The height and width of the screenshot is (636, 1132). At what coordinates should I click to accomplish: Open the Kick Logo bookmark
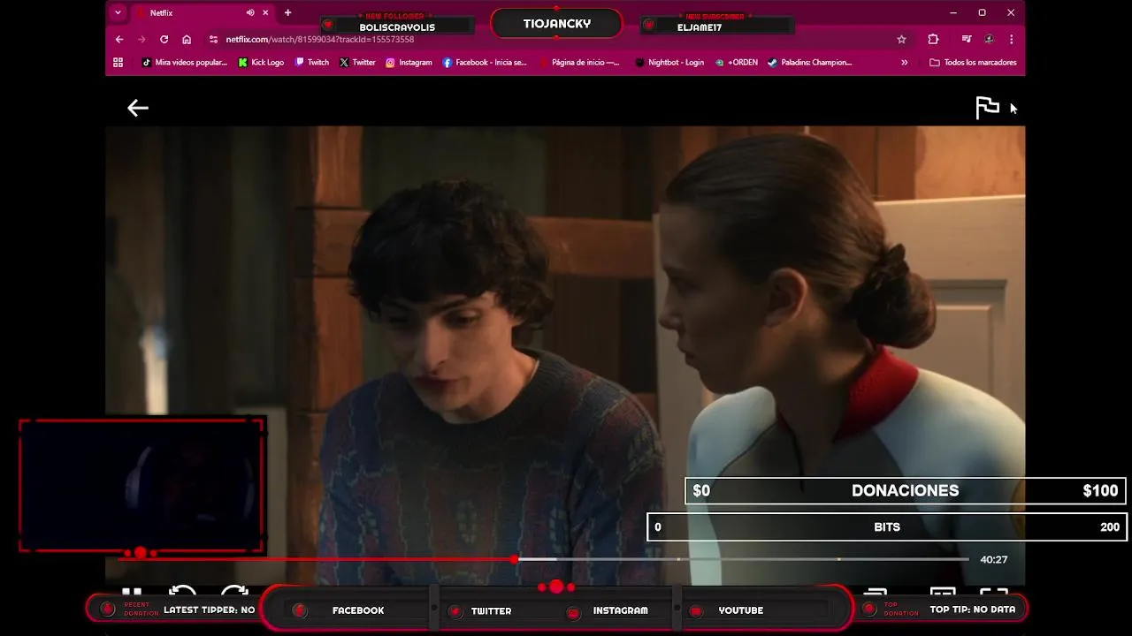coord(261,63)
